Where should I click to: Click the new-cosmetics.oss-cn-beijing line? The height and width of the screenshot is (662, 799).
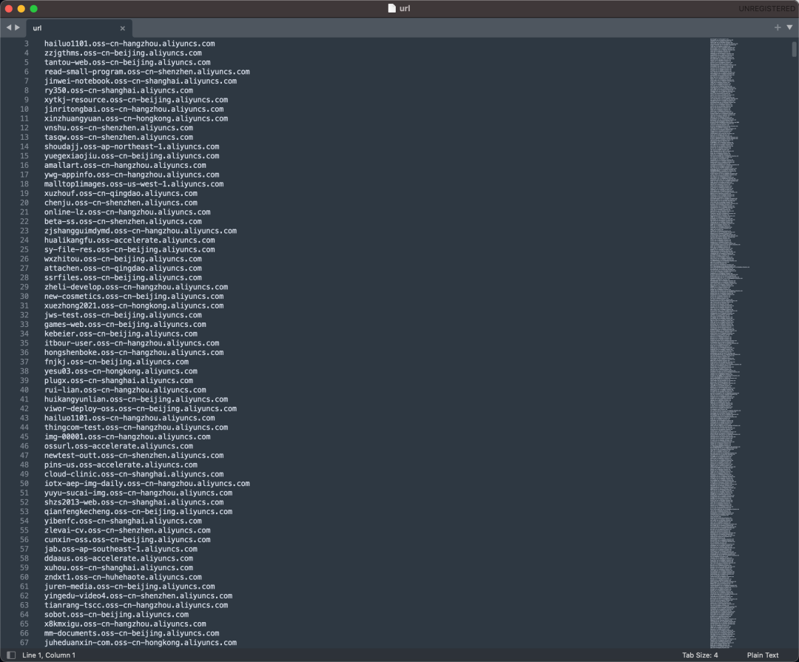tap(134, 296)
